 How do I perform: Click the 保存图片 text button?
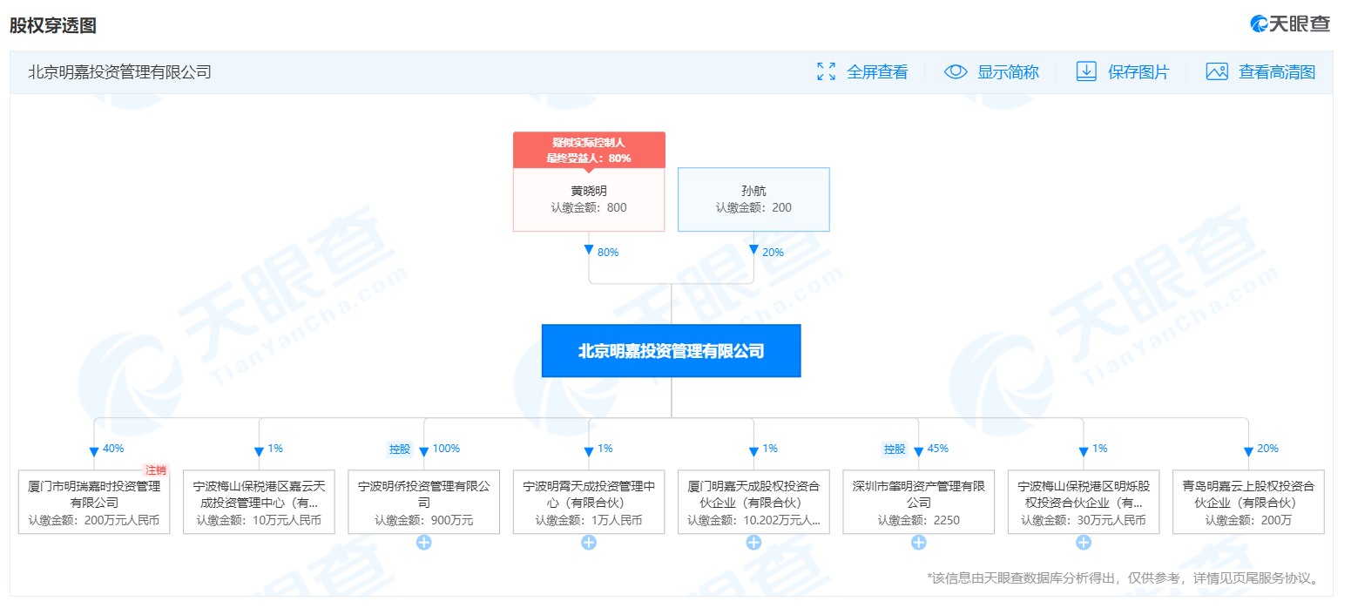pyautogui.click(x=1138, y=72)
